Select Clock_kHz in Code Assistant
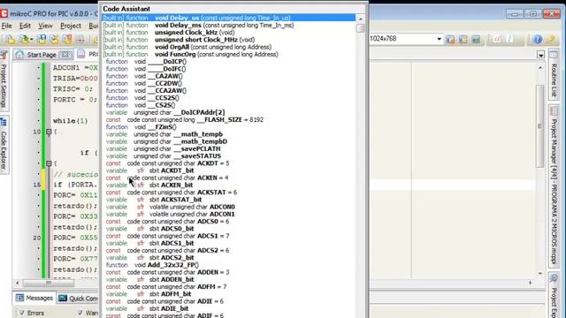566x318 pixels. (x=229, y=33)
